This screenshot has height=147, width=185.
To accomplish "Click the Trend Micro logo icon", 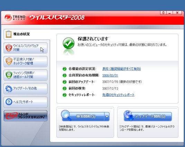I will click(8, 18).
